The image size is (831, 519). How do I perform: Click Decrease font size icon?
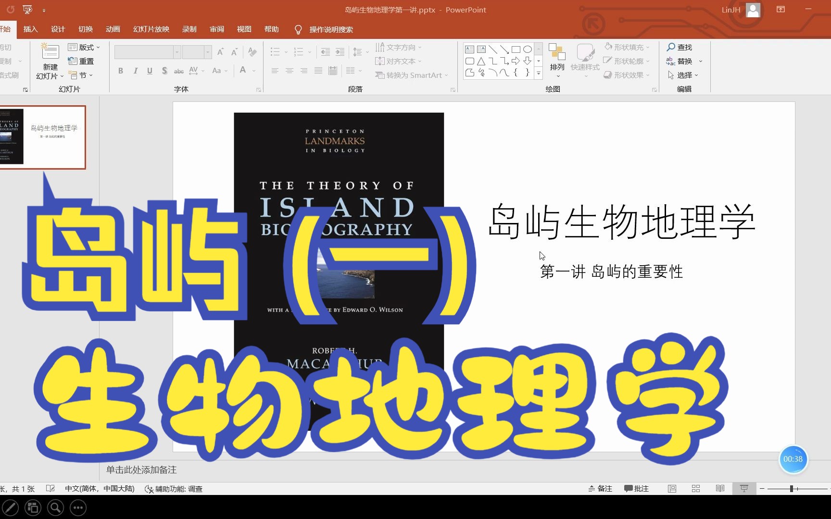pyautogui.click(x=235, y=52)
